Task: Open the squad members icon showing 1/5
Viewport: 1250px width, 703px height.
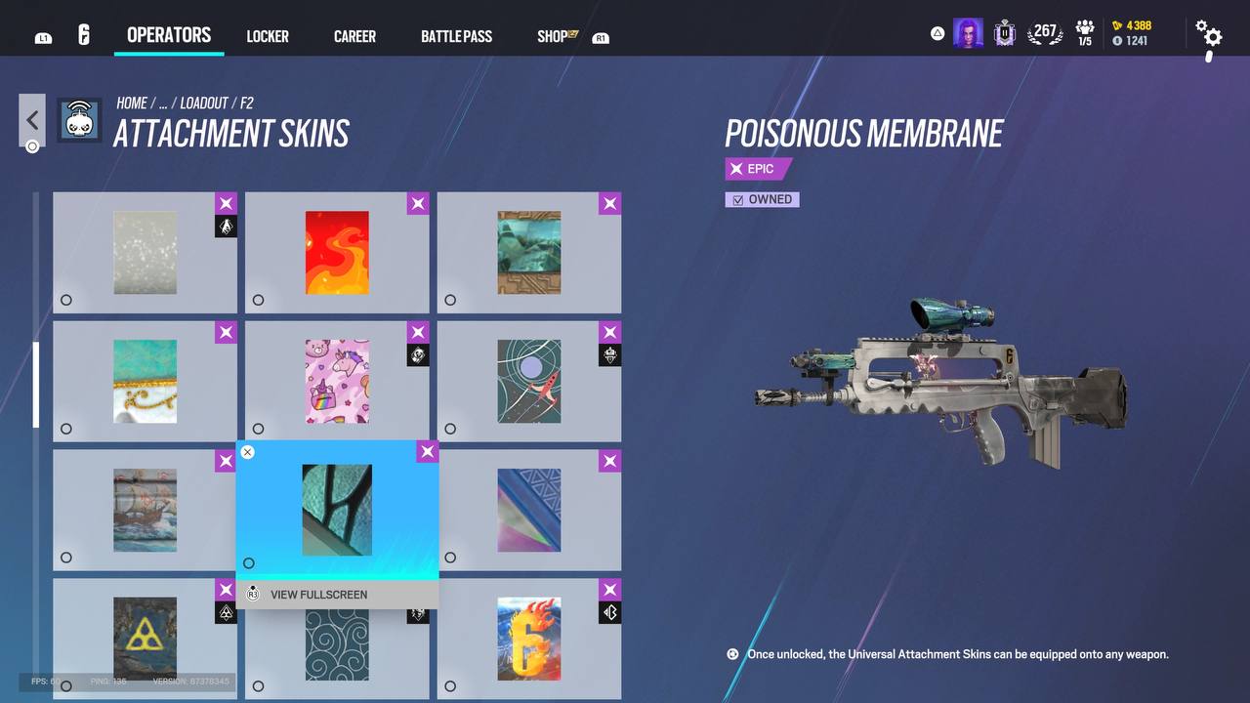Action: click(x=1085, y=34)
